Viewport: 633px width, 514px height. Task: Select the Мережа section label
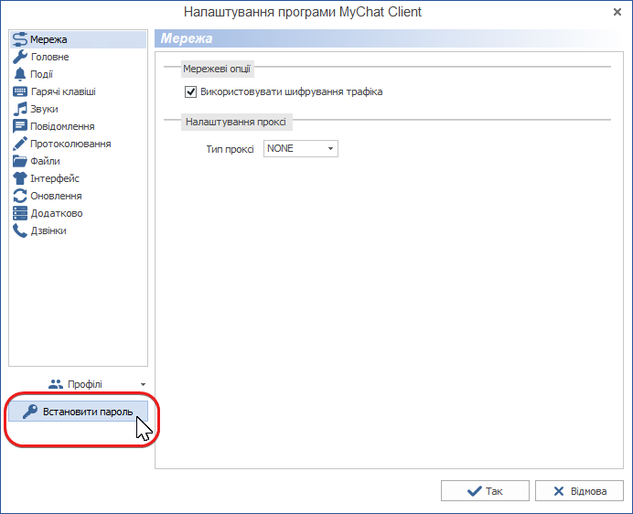point(48,39)
